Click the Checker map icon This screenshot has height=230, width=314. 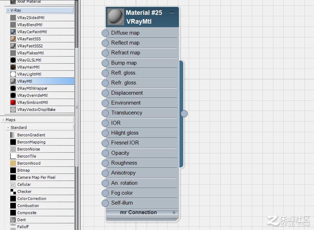13,191
